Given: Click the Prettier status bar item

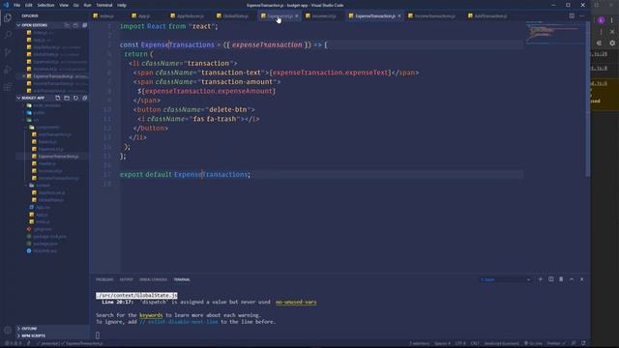Looking at the screenshot, I should click(x=556, y=344).
